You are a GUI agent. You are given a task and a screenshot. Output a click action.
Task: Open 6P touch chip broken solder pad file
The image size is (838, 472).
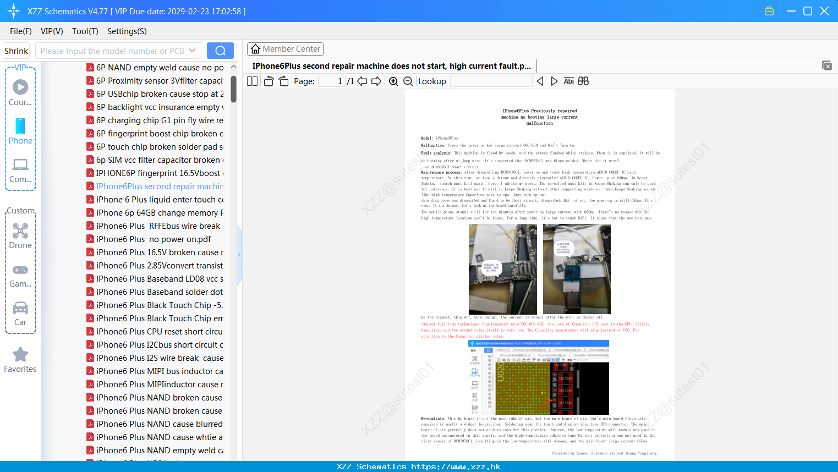[155, 147]
